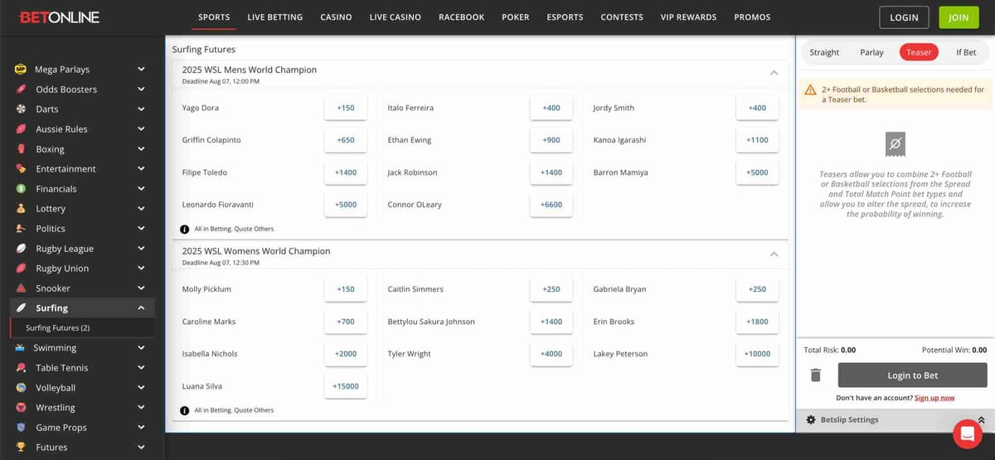Switch betslip to Parlay tab

tap(871, 52)
